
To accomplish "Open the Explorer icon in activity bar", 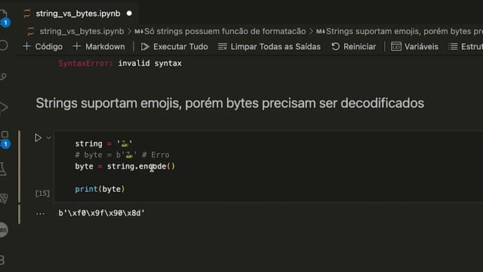I will coord(3,15).
